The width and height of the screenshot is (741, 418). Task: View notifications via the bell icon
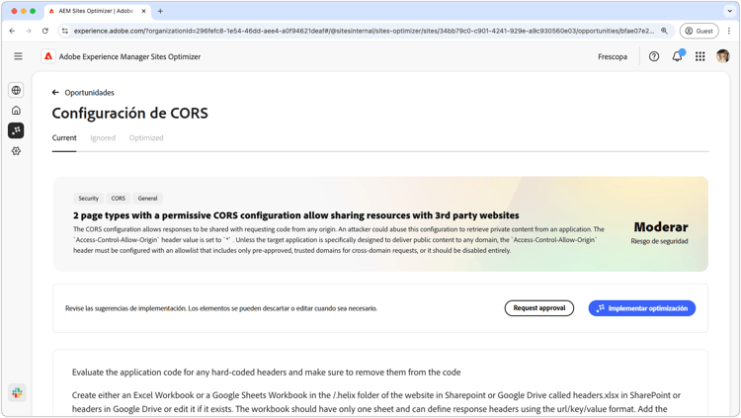pos(677,56)
